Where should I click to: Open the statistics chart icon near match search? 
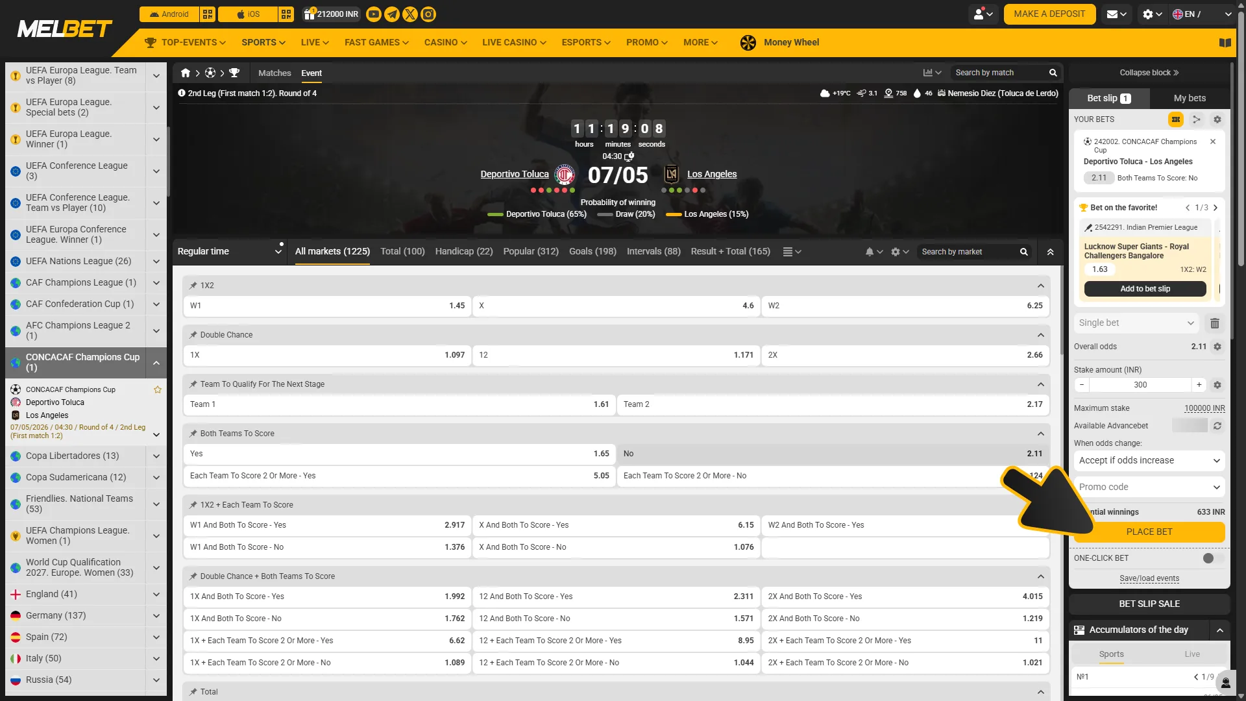coord(932,73)
